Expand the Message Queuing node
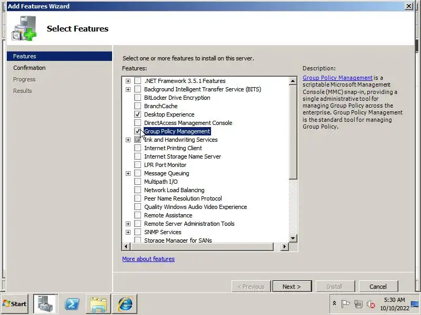The image size is (421, 315). click(x=128, y=174)
